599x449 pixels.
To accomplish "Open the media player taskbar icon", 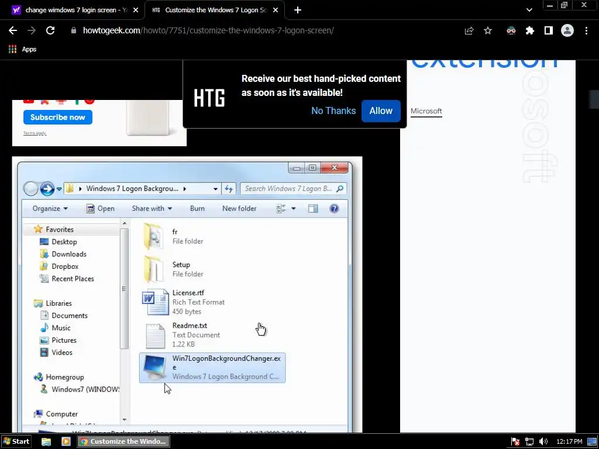I will pyautogui.click(x=66, y=442).
